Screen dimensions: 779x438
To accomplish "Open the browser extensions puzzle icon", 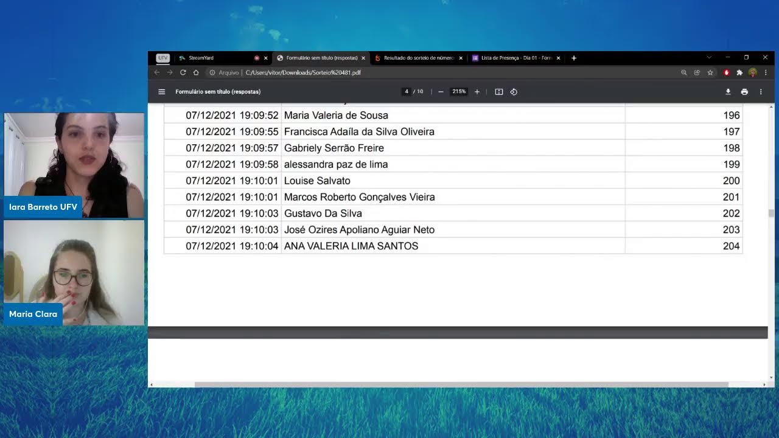I will [x=739, y=72].
